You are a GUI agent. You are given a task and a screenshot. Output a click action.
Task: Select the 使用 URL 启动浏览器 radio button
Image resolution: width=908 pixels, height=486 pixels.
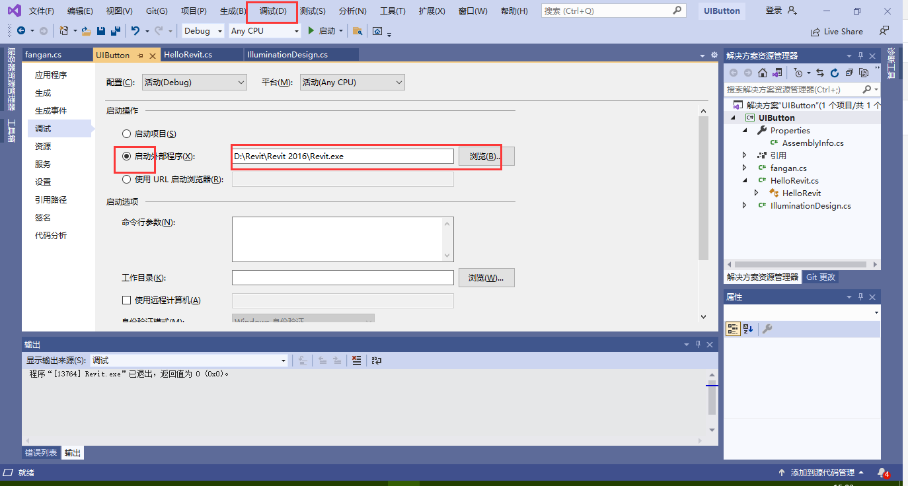[127, 179]
